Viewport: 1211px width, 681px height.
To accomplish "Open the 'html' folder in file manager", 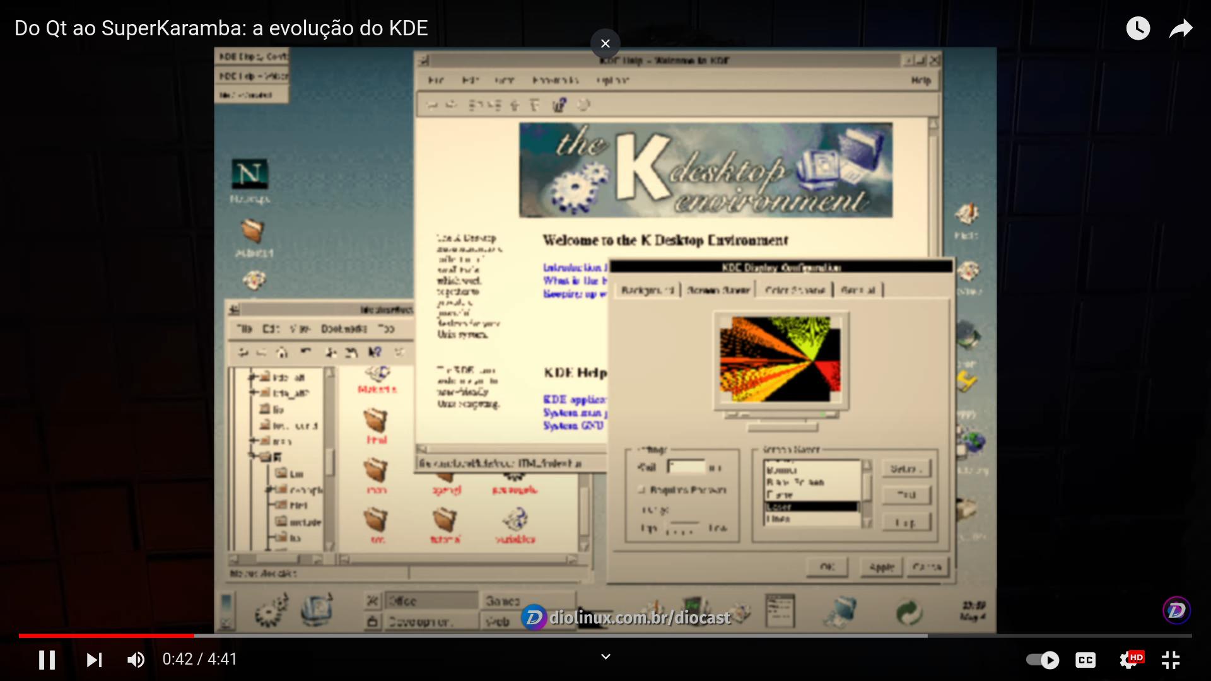I will [x=376, y=426].
